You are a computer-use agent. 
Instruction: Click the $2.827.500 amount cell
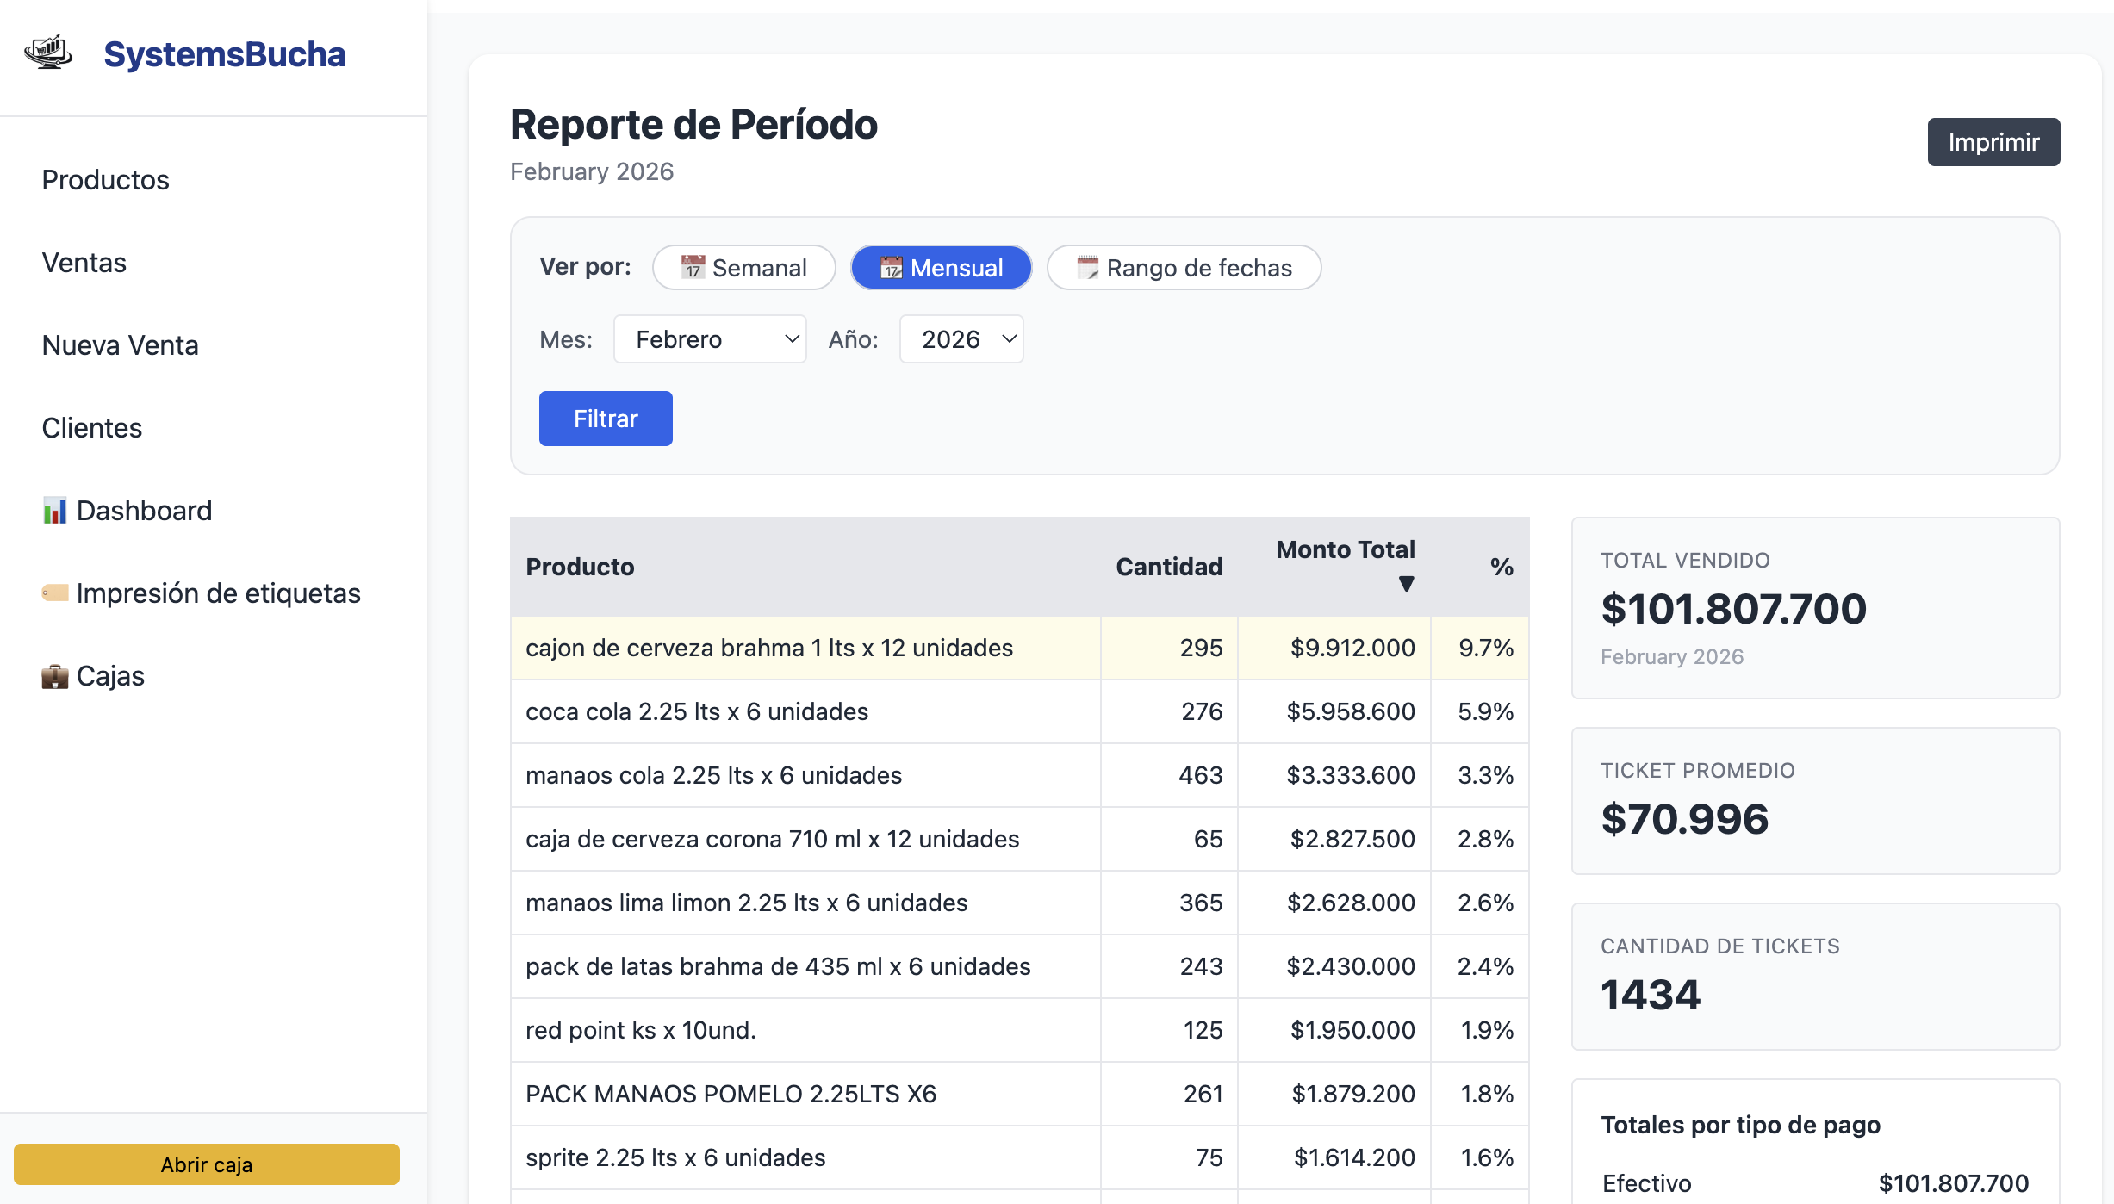point(1334,839)
